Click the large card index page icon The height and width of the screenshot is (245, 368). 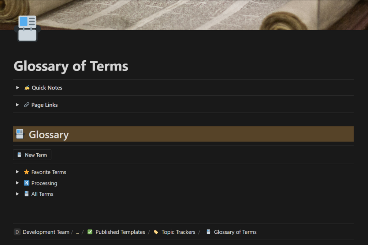coord(27,28)
